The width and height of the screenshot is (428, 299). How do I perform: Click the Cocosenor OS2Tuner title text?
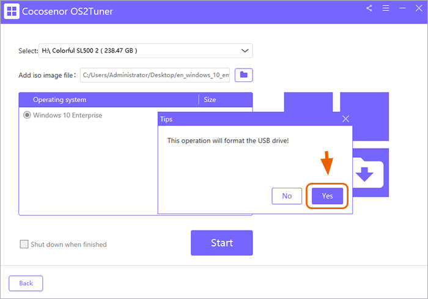pos(67,12)
